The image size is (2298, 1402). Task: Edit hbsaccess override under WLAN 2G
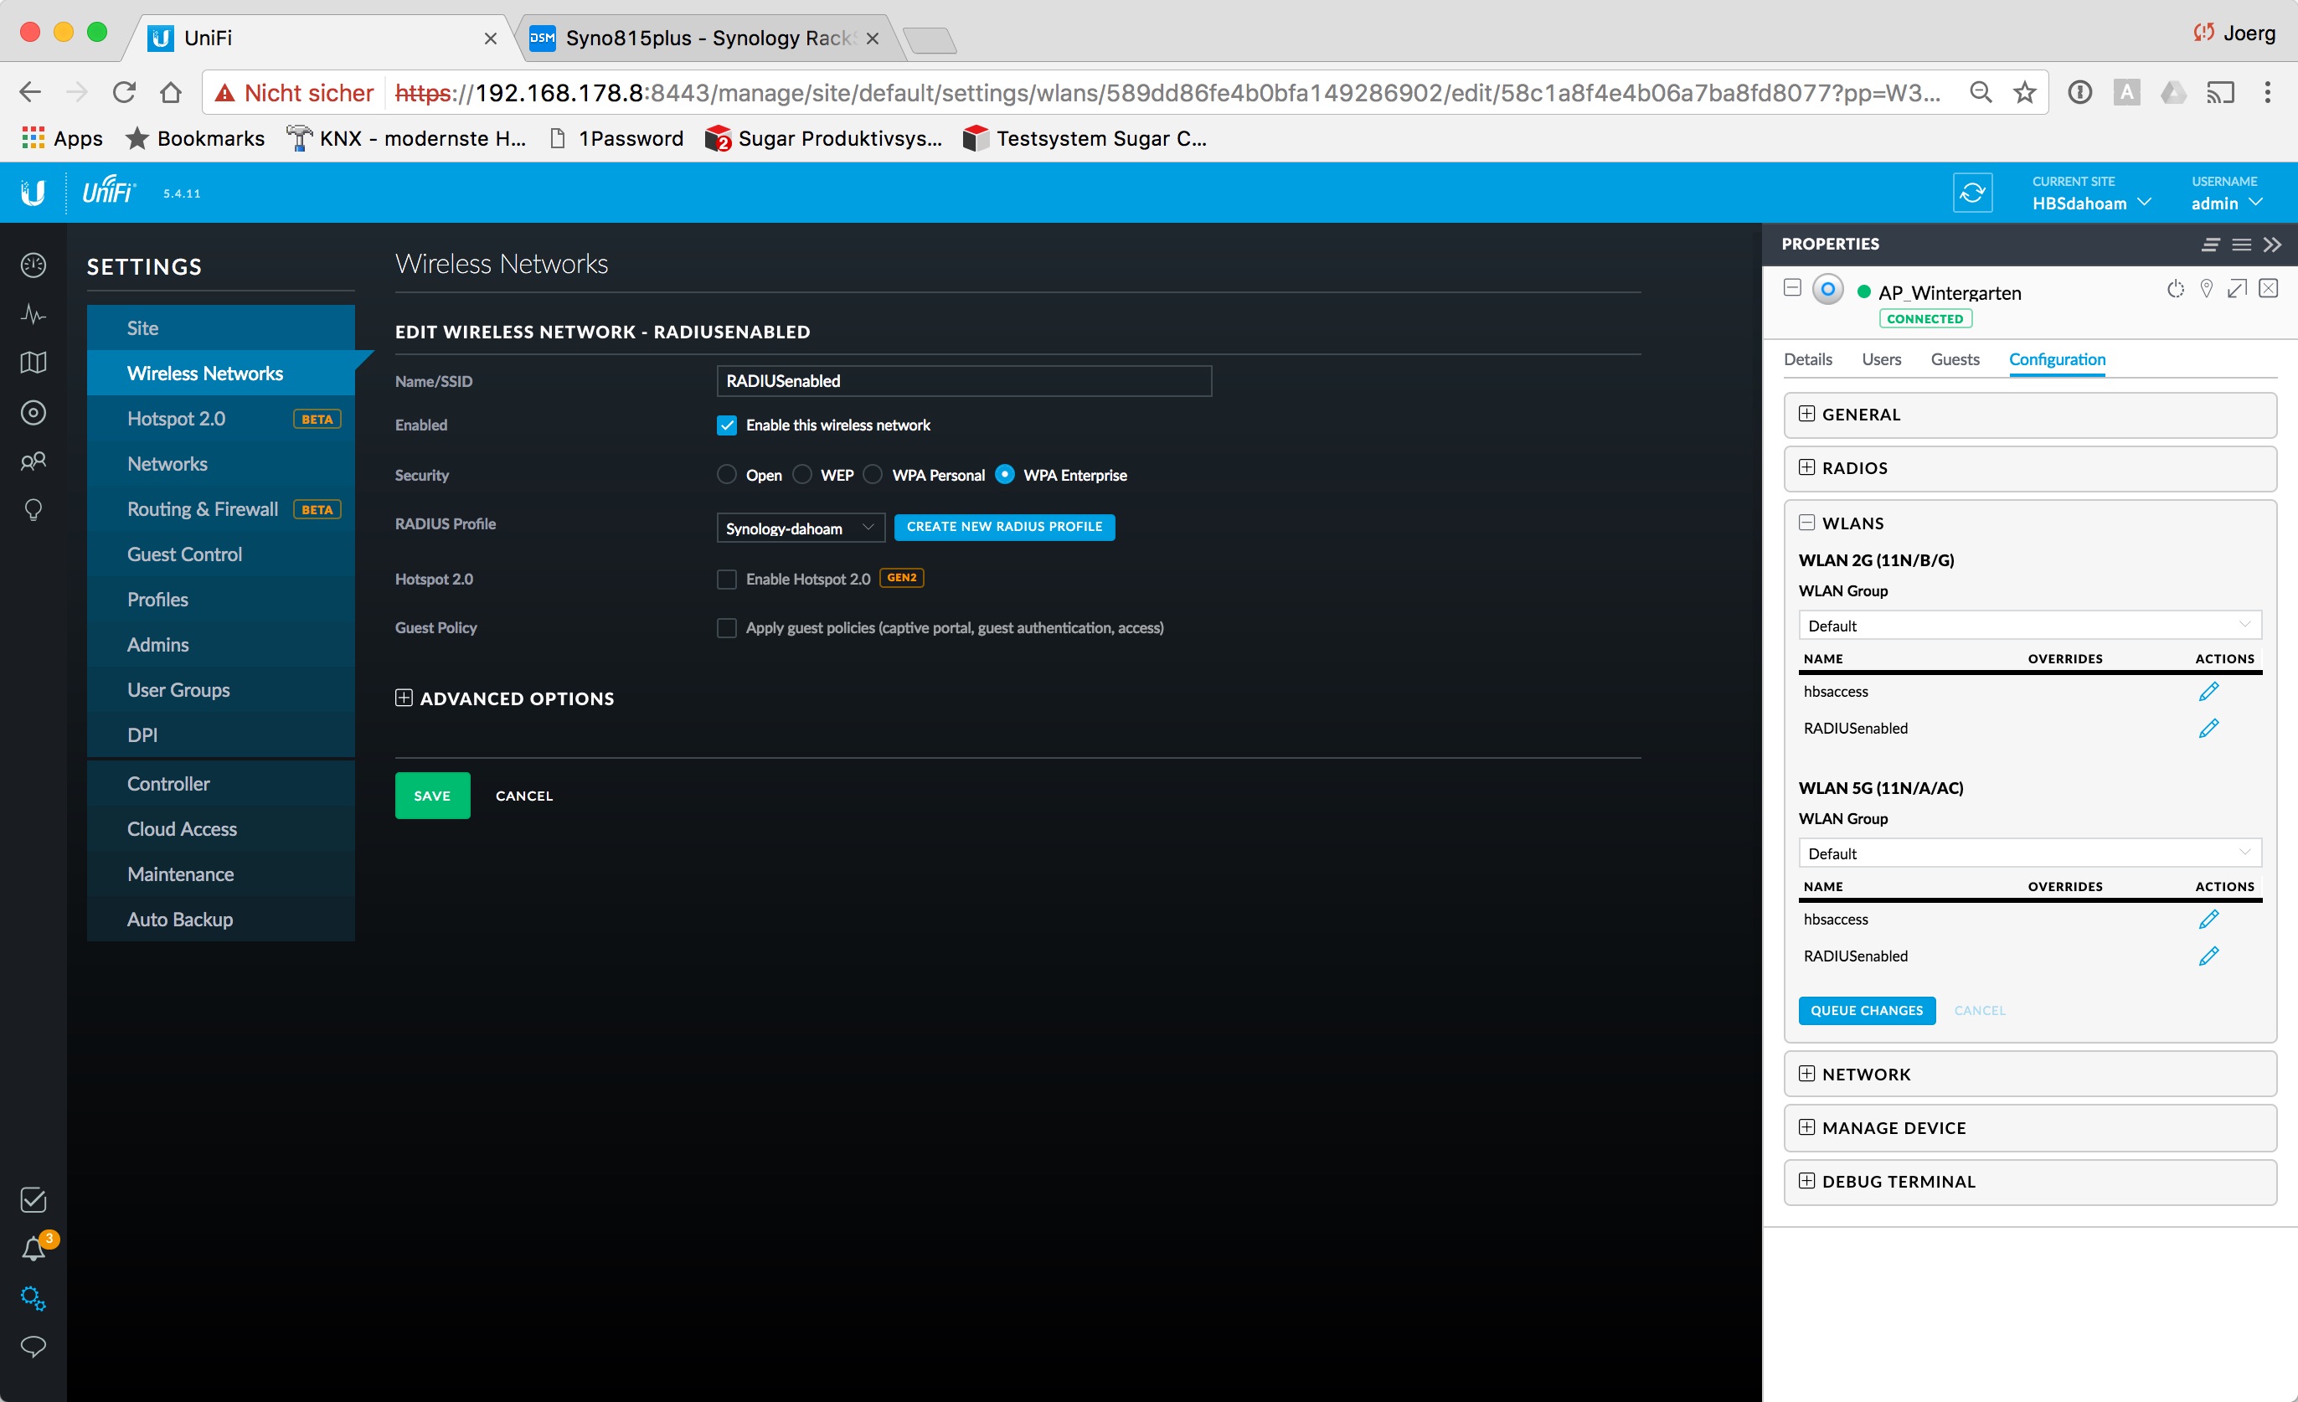coord(2208,691)
